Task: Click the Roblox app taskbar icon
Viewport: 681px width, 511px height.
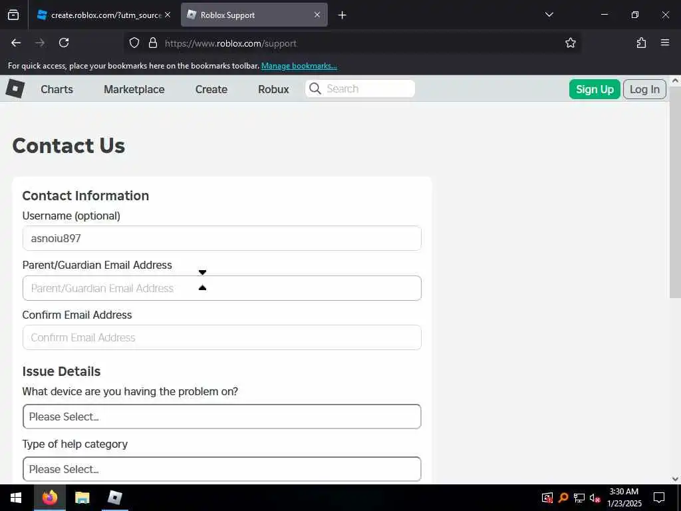Action: point(114,498)
